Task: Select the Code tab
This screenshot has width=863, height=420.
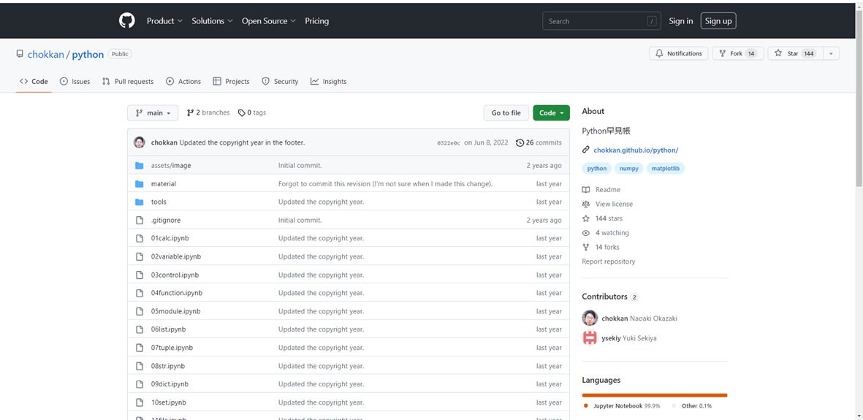Action: [34, 82]
